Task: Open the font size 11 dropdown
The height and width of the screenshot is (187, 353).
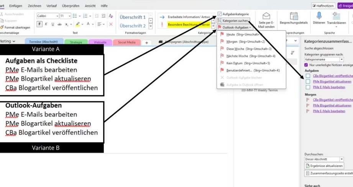Action: [x=69, y=16]
